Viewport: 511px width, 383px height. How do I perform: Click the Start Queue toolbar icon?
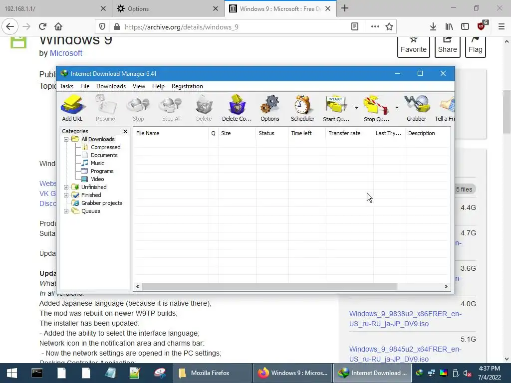tap(336, 108)
